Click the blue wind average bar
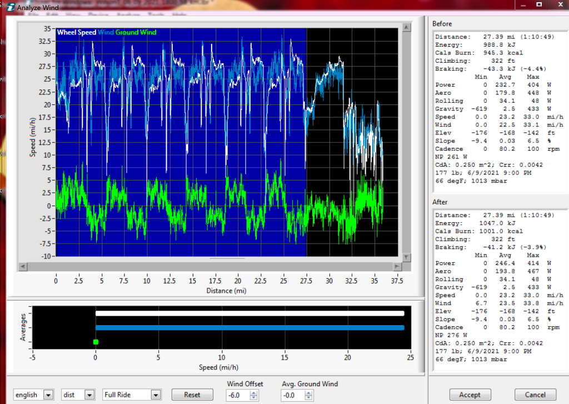Viewport: 569px width, 404px height. pos(249,328)
